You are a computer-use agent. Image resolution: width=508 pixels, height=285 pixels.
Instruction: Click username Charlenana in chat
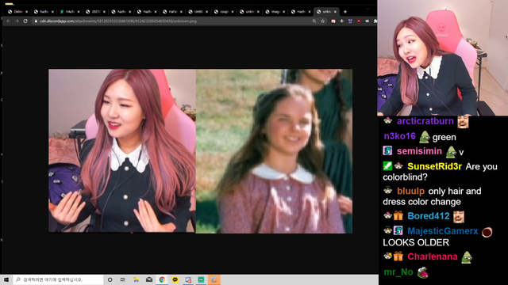tap(433, 256)
